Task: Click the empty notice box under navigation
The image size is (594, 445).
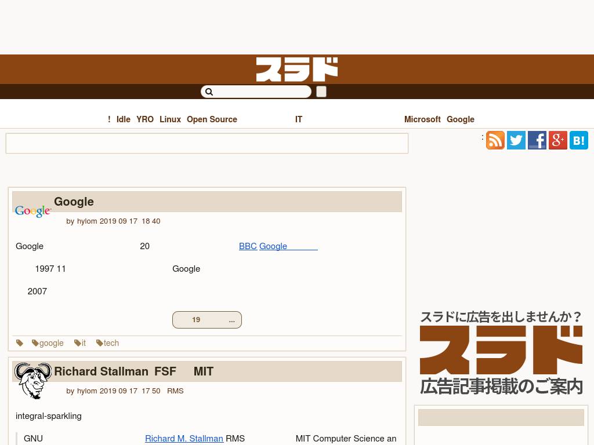Action: click(x=207, y=144)
